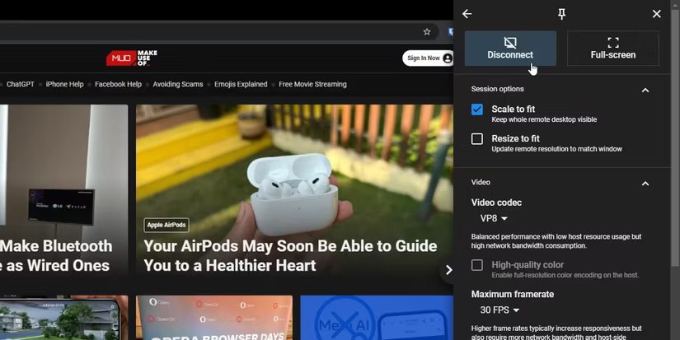Collapse the Video section
The image size is (680, 340).
[645, 183]
